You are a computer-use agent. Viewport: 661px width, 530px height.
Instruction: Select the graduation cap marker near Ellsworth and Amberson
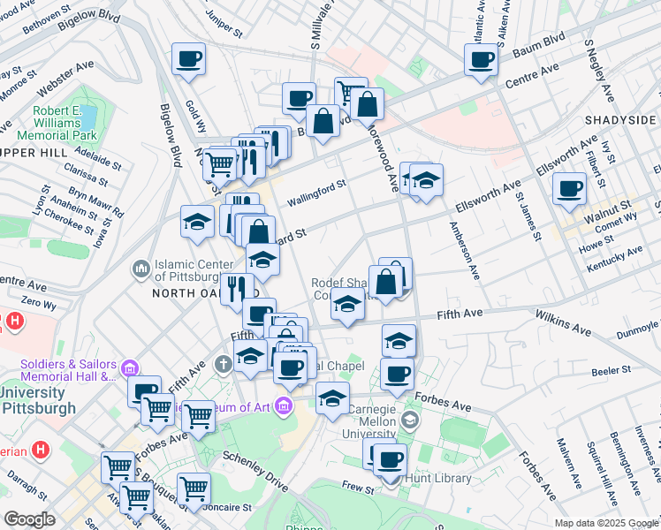[426, 181]
